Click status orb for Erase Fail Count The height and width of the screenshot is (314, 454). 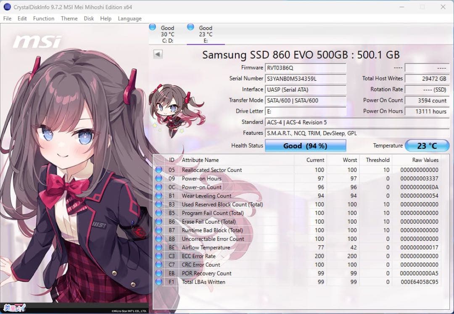[x=158, y=222]
